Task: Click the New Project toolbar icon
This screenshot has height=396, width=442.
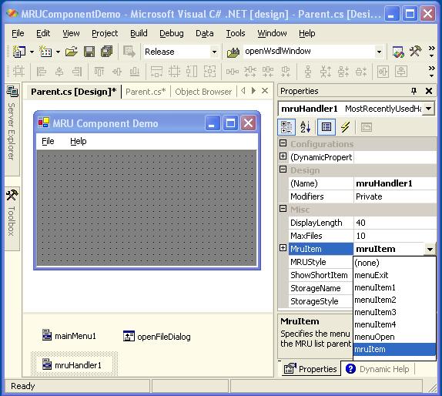Action: [19, 52]
